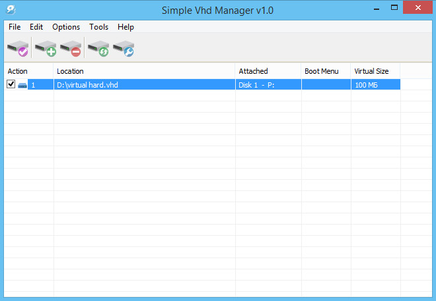Click the Attach/Detach VHD toolbar icon
This screenshot has height=301, width=436.
(x=18, y=48)
